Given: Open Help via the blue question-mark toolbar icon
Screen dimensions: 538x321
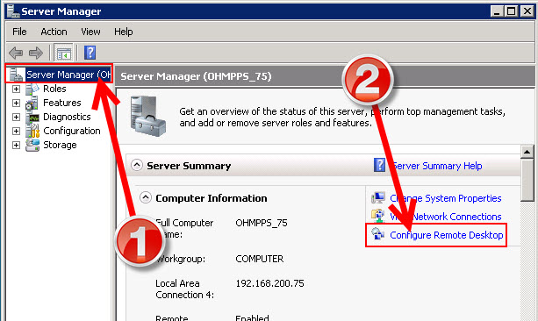Looking at the screenshot, I should (90, 53).
